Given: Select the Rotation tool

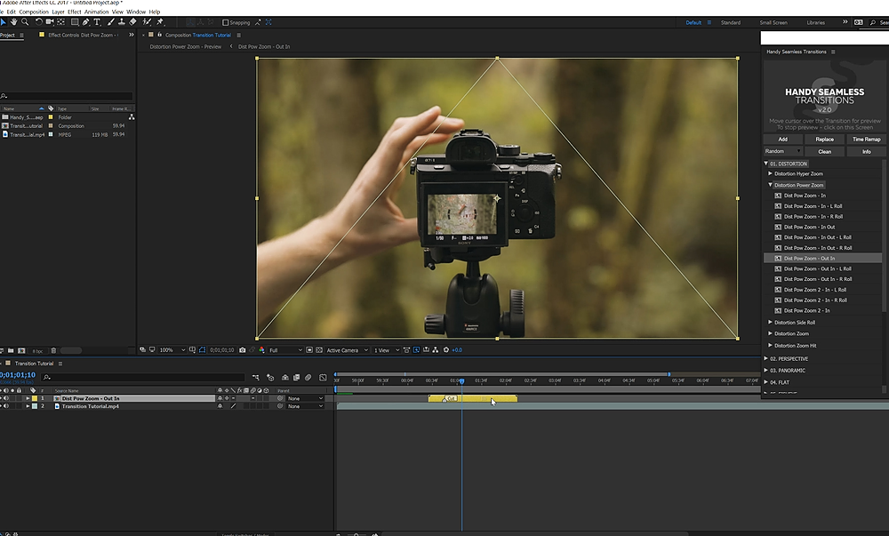Looking at the screenshot, I should tap(39, 22).
